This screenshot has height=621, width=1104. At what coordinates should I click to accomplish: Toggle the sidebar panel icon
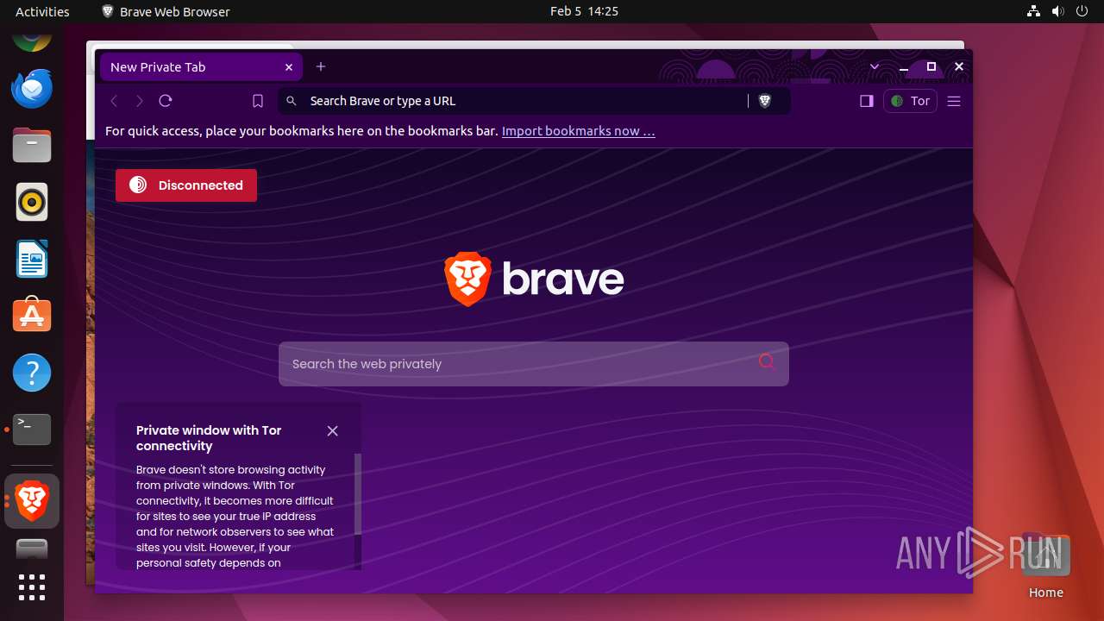pyautogui.click(x=867, y=101)
